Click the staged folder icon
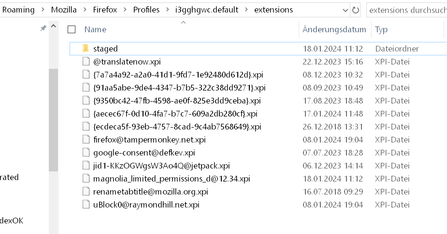 pos(86,49)
